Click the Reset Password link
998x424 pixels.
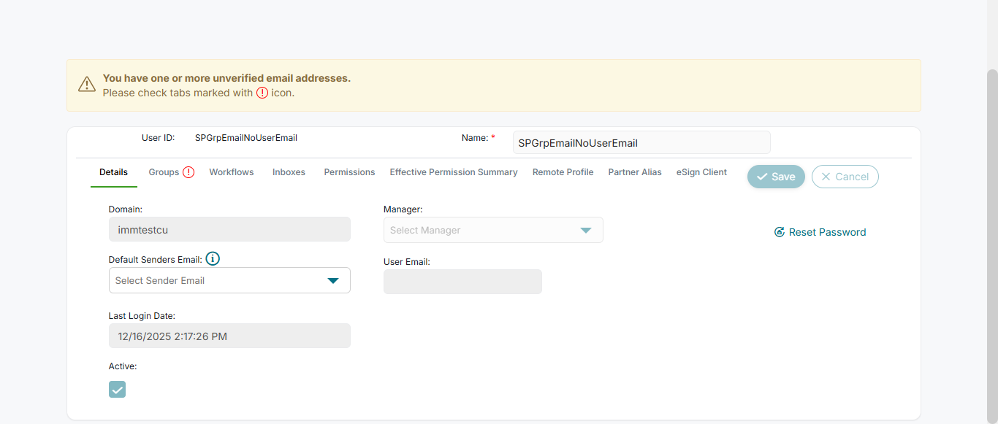click(x=827, y=232)
